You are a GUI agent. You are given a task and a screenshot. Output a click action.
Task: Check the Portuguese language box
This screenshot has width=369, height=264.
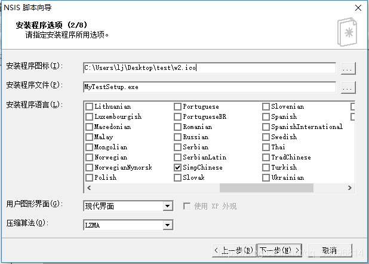pyautogui.click(x=177, y=106)
